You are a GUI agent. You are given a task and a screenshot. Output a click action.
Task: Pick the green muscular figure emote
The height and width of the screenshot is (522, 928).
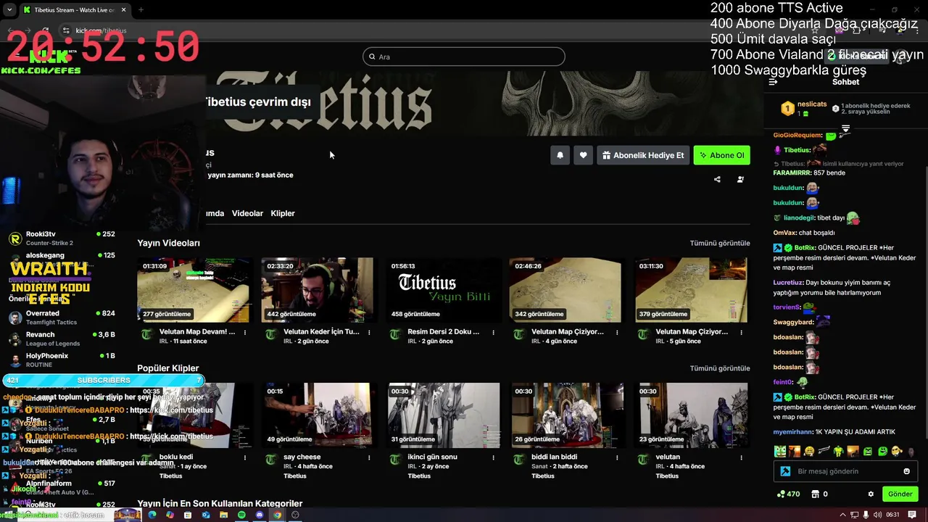[838, 451]
